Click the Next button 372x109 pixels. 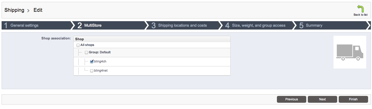(x=322, y=99)
